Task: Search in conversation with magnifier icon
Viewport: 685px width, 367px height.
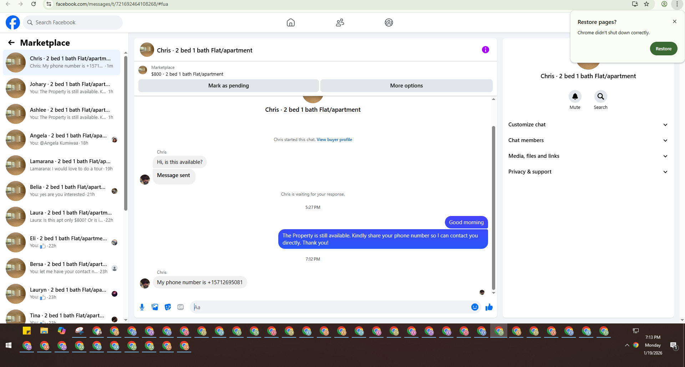Action: click(x=600, y=96)
